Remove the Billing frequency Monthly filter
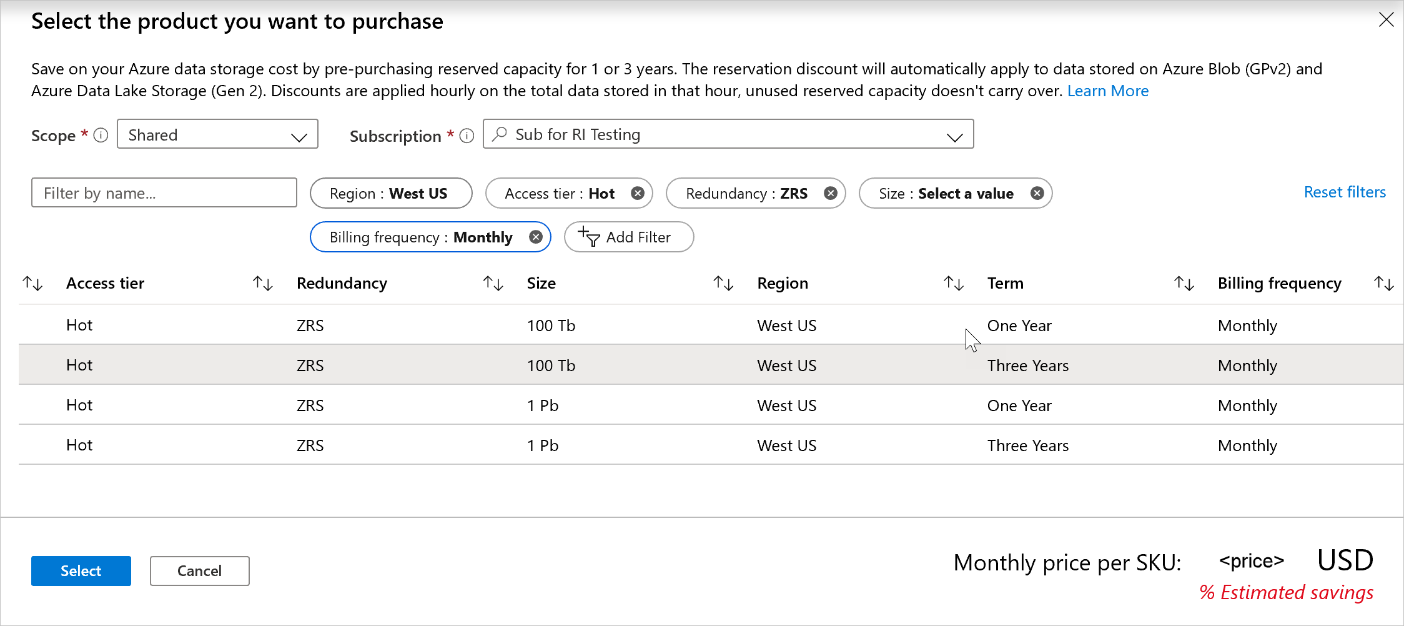Image resolution: width=1404 pixels, height=626 pixels. point(535,237)
